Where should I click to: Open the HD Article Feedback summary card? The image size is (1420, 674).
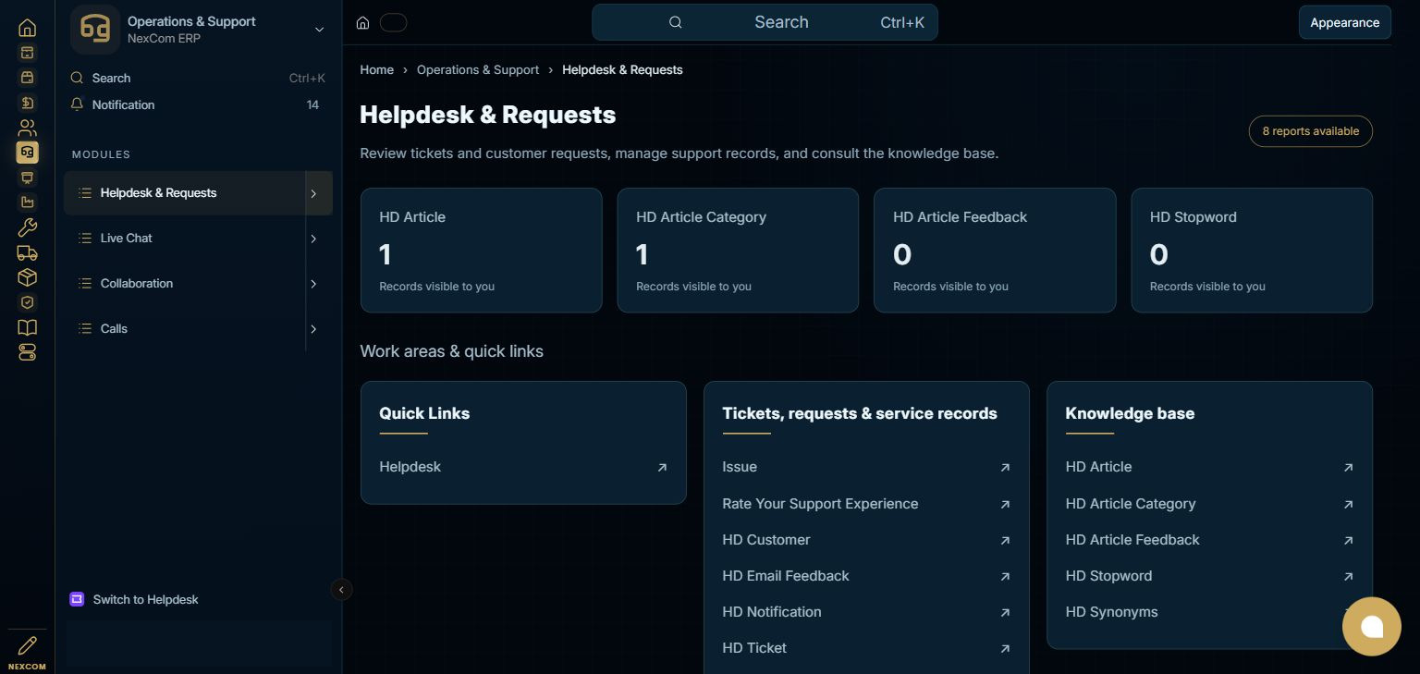pyautogui.click(x=995, y=251)
